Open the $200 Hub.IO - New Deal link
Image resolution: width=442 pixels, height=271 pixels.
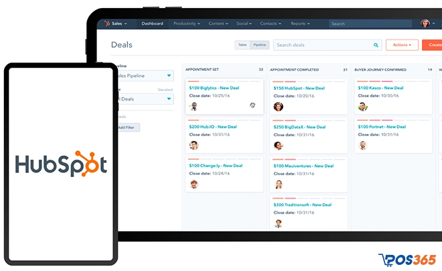point(213,127)
